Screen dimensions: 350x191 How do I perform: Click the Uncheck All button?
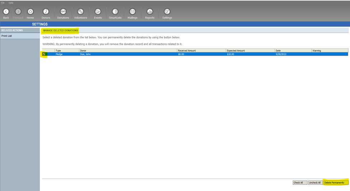pos(316,183)
